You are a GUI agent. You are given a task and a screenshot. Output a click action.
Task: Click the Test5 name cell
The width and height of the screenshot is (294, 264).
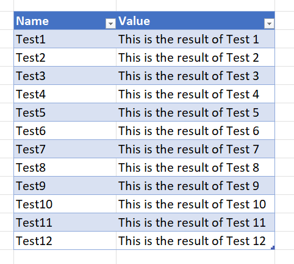[65, 112]
